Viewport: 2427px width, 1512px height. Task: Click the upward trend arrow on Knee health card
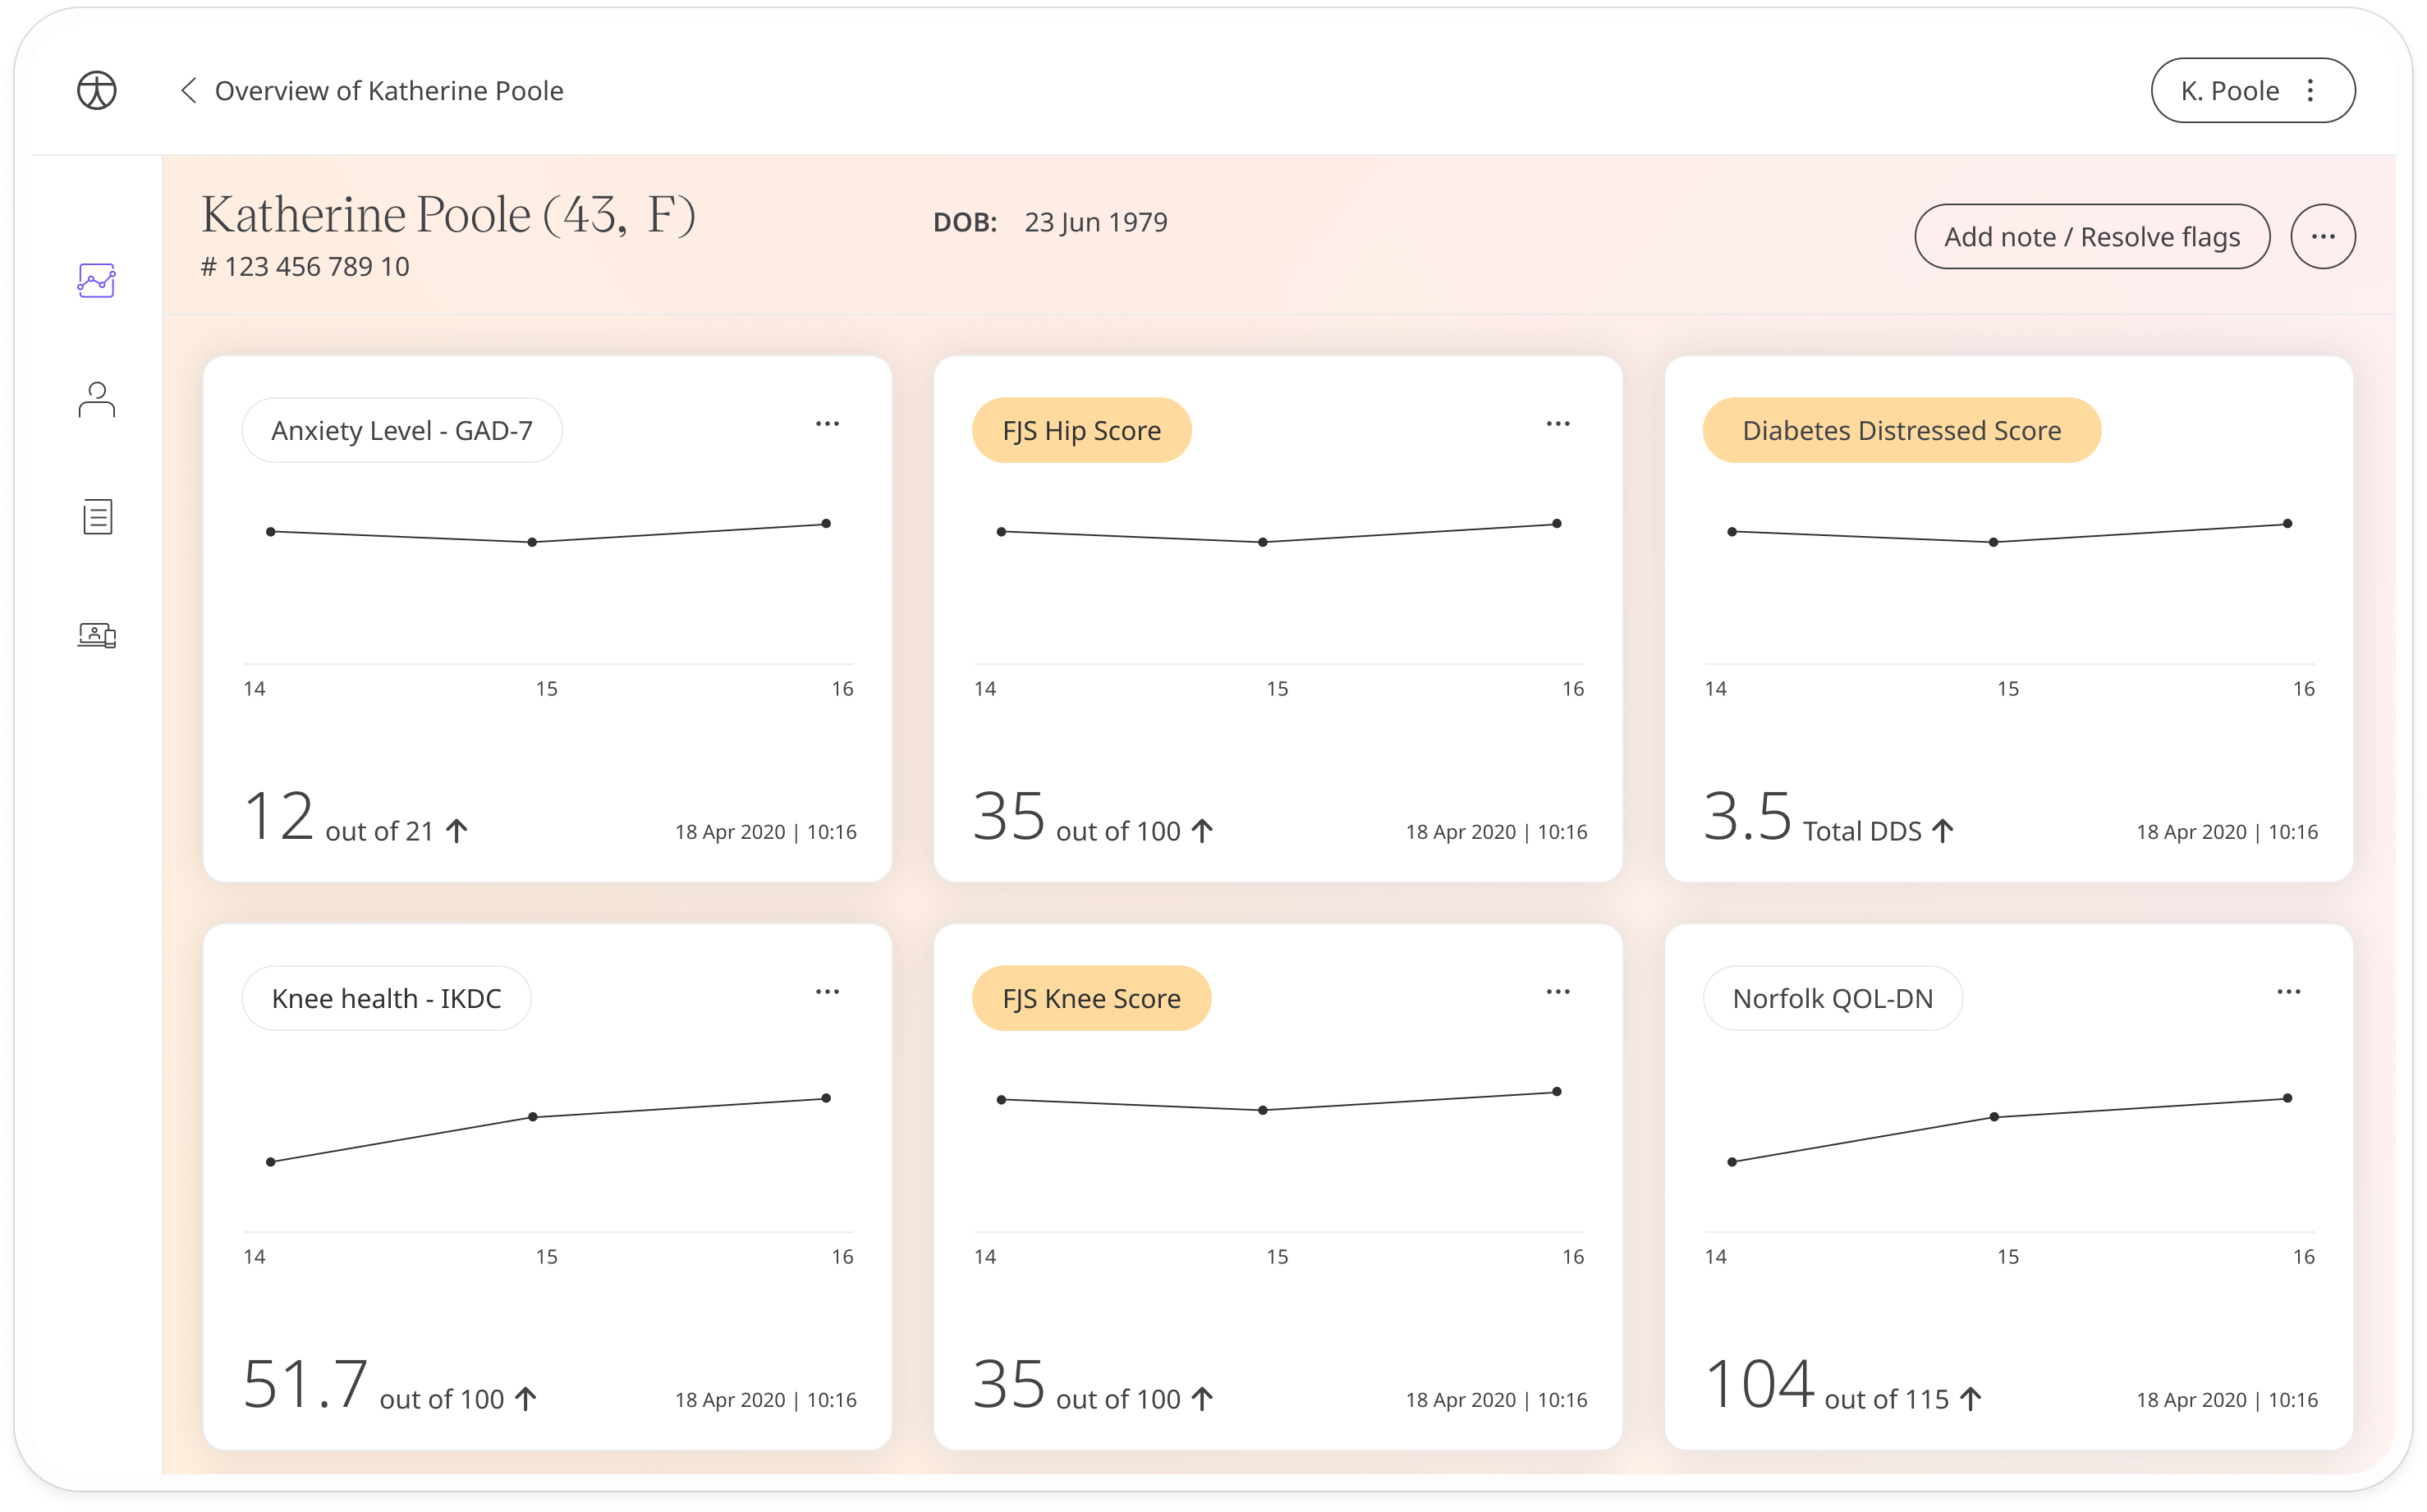(526, 1398)
